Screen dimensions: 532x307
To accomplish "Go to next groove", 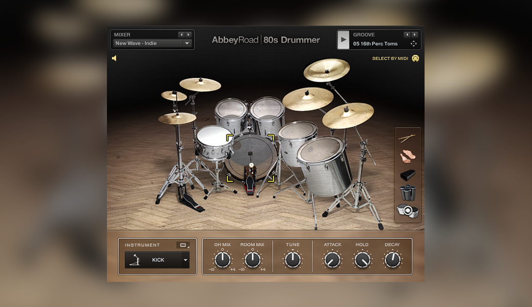I will (x=414, y=35).
